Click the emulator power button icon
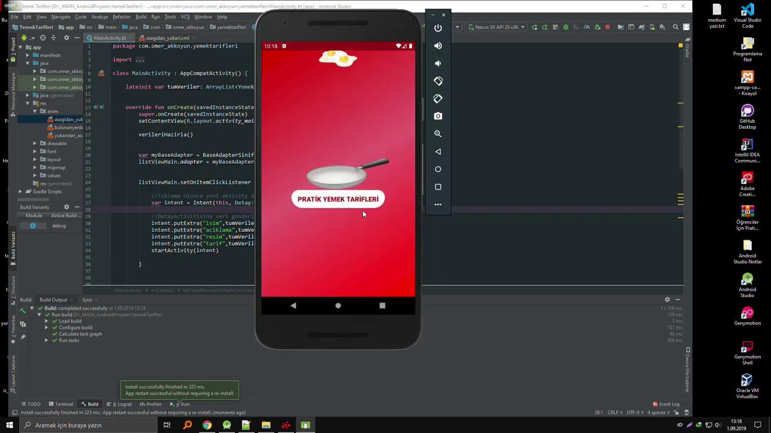Screen dimensions: 771x433 [x=438, y=28]
